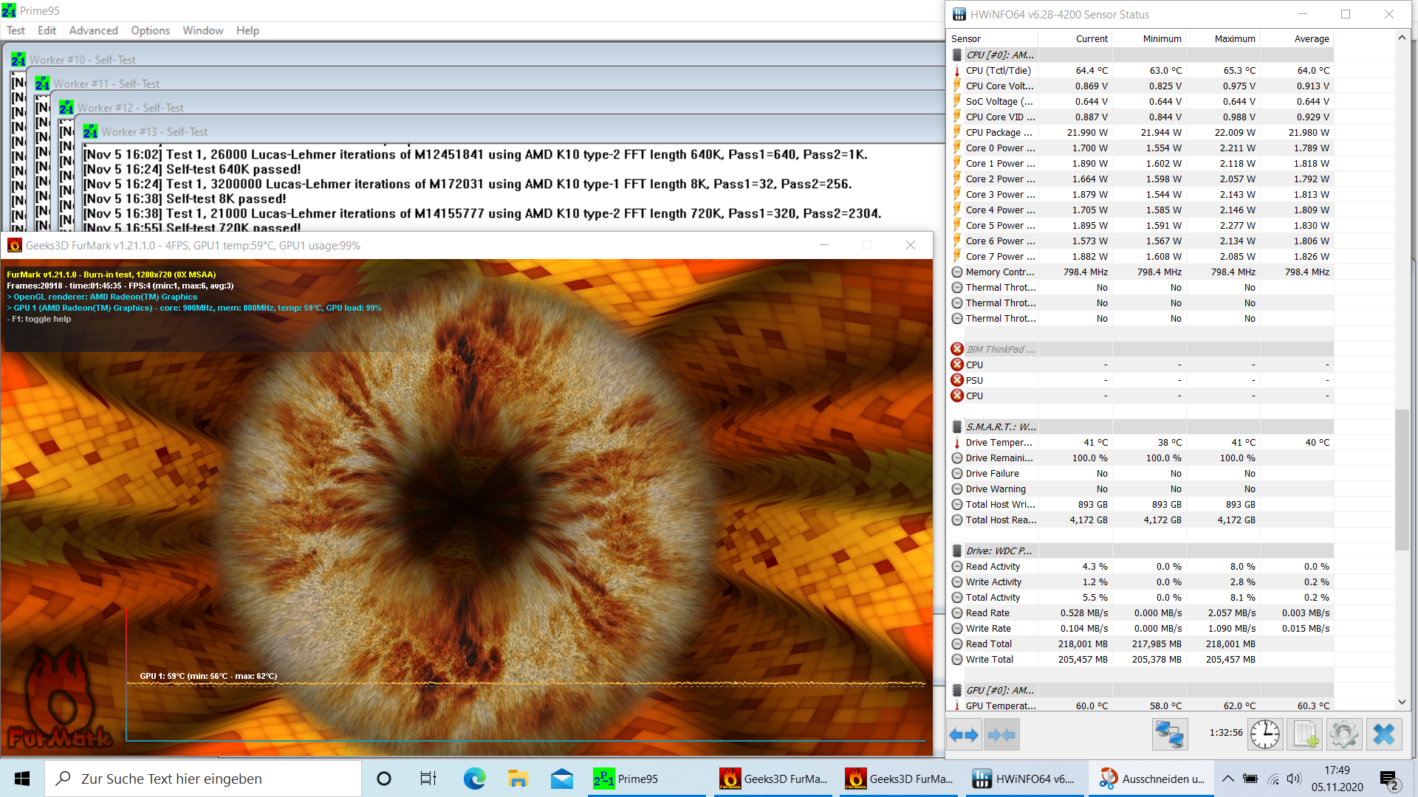Image resolution: width=1418 pixels, height=797 pixels.
Task: Open the Advanced menu in Prime95
Action: coord(93,30)
